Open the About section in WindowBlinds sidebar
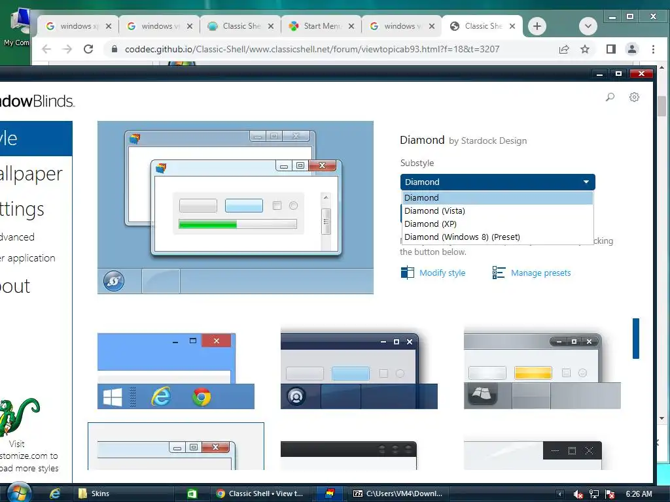Viewport: 670px width, 502px height. pyautogui.click(x=15, y=286)
